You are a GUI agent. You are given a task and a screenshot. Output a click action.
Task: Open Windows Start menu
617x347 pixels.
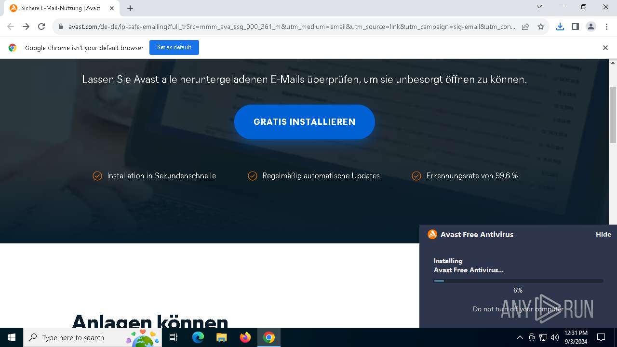tap(12, 337)
